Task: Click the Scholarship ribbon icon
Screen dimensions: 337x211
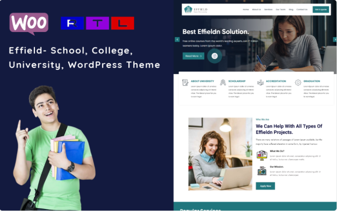Action: tap(223, 83)
